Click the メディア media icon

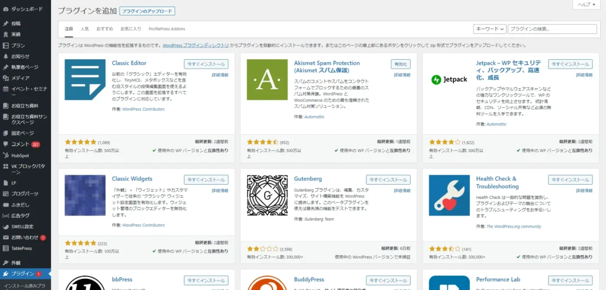point(5,78)
